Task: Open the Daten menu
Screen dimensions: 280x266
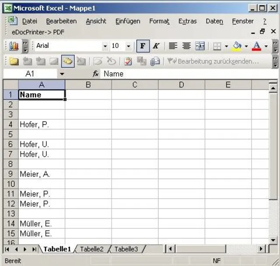Action: coord(214,21)
